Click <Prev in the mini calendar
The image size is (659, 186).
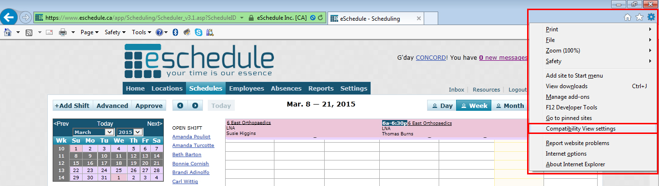[x=61, y=124]
